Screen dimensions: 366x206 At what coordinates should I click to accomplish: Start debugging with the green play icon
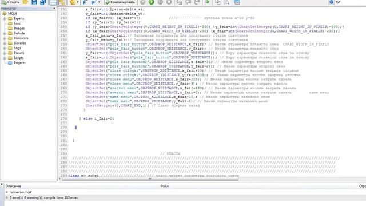tap(152, 2)
